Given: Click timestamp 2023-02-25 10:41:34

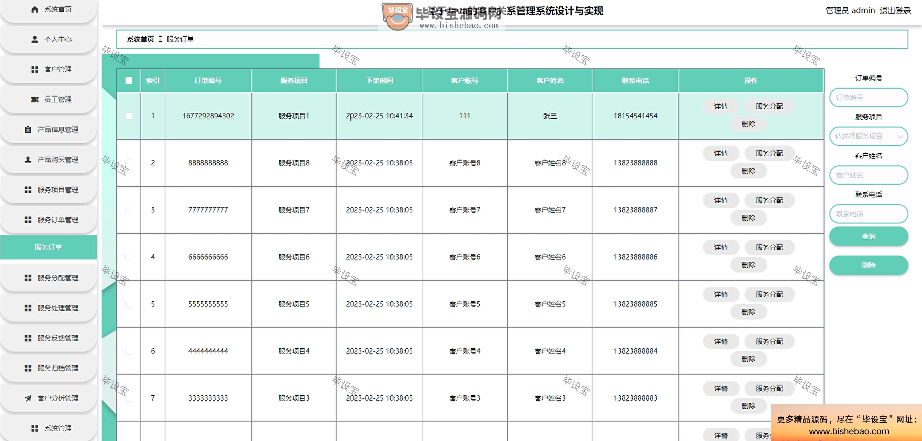Looking at the screenshot, I should (379, 116).
